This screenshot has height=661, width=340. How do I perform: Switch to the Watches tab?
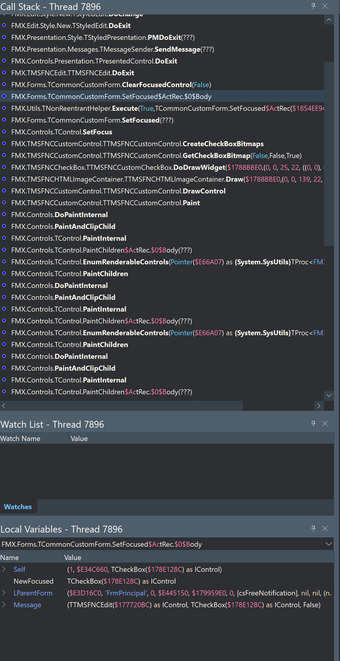click(18, 507)
